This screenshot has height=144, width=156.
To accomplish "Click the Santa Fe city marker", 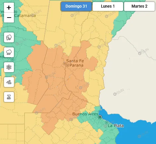I will 65,64.
